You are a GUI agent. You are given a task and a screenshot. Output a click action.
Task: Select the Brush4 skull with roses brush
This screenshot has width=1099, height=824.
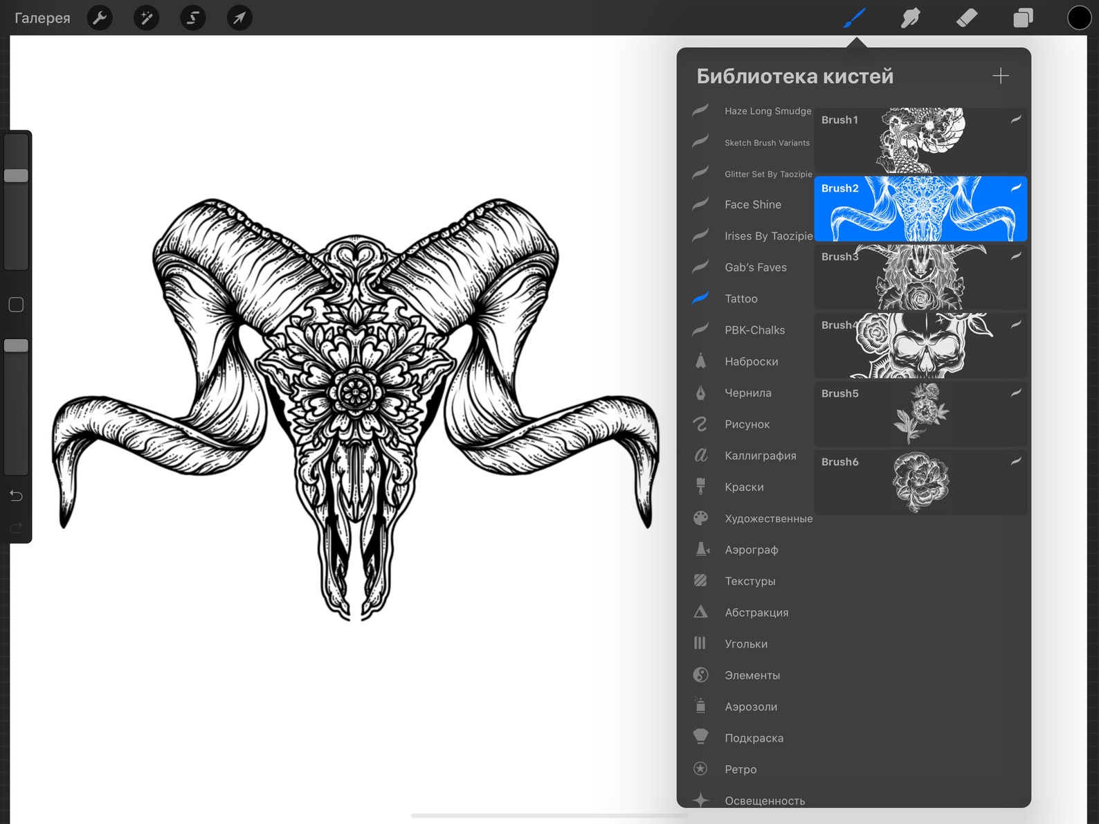click(920, 346)
